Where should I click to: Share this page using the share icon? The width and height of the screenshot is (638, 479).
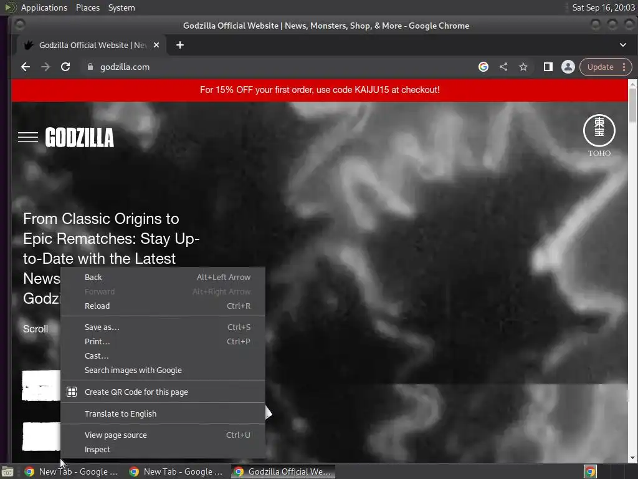coord(503,67)
